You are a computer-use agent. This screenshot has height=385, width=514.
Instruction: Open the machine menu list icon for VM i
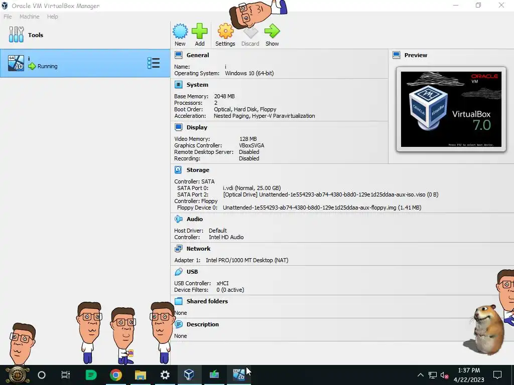coord(154,63)
